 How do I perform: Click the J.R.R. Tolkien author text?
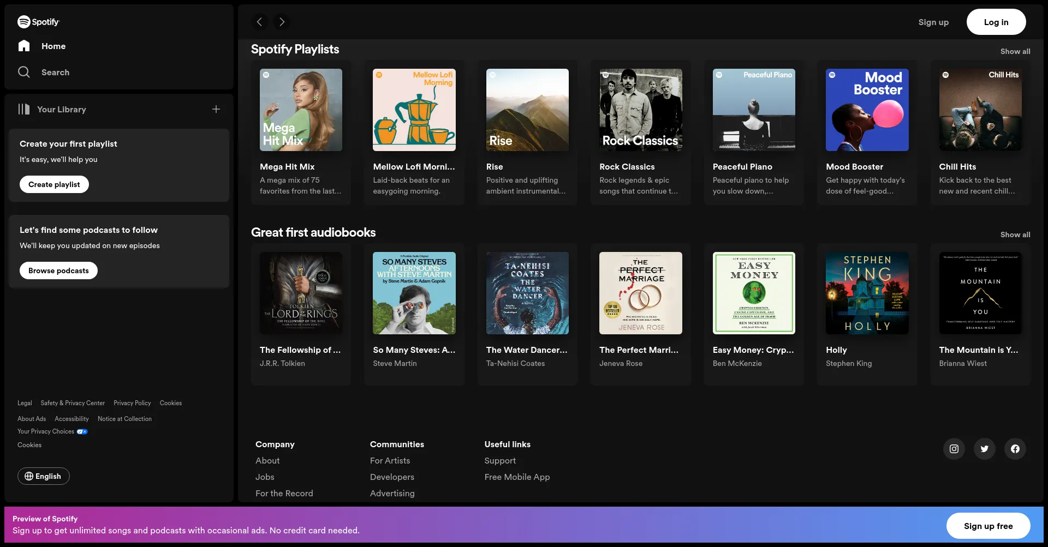(282, 363)
